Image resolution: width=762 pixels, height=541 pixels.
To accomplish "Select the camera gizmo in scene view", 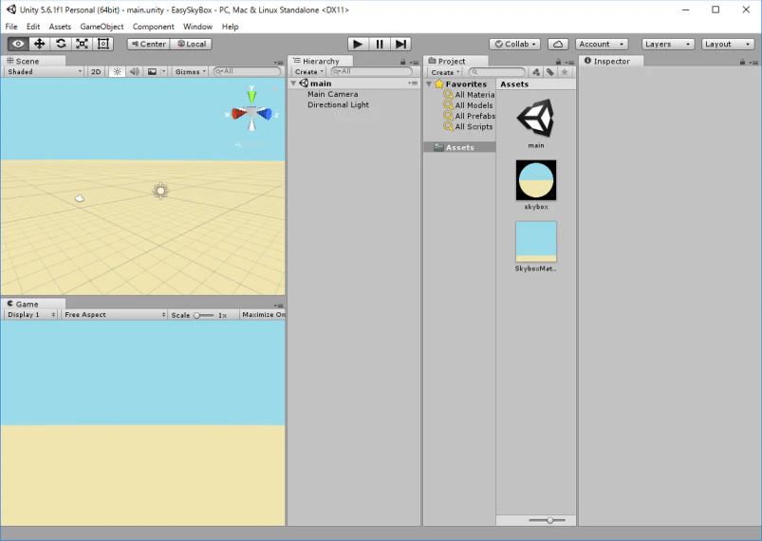I will 80,197.
